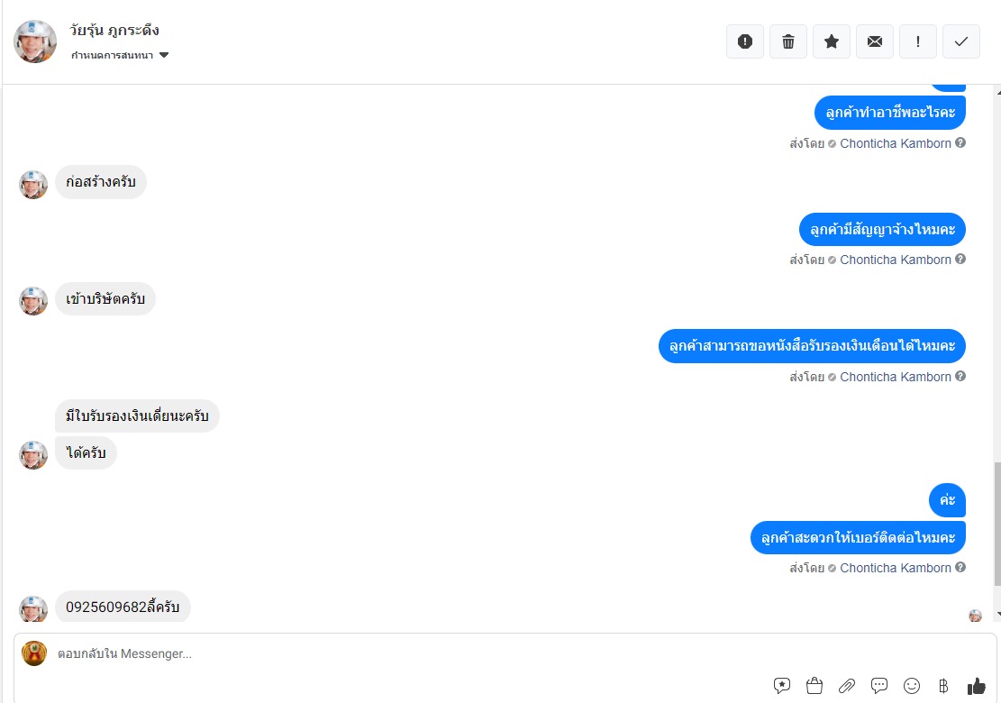Mark conversation as unread with envelope icon

(x=875, y=41)
